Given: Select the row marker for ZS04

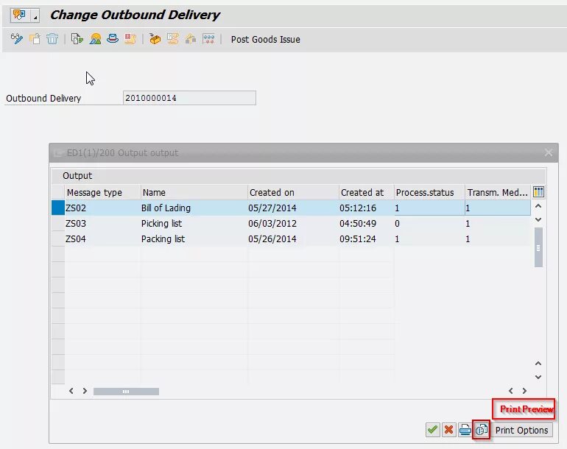Looking at the screenshot, I should click(58, 239).
